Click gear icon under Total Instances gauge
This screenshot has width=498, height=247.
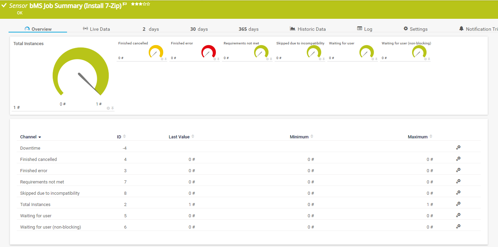(108, 108)
